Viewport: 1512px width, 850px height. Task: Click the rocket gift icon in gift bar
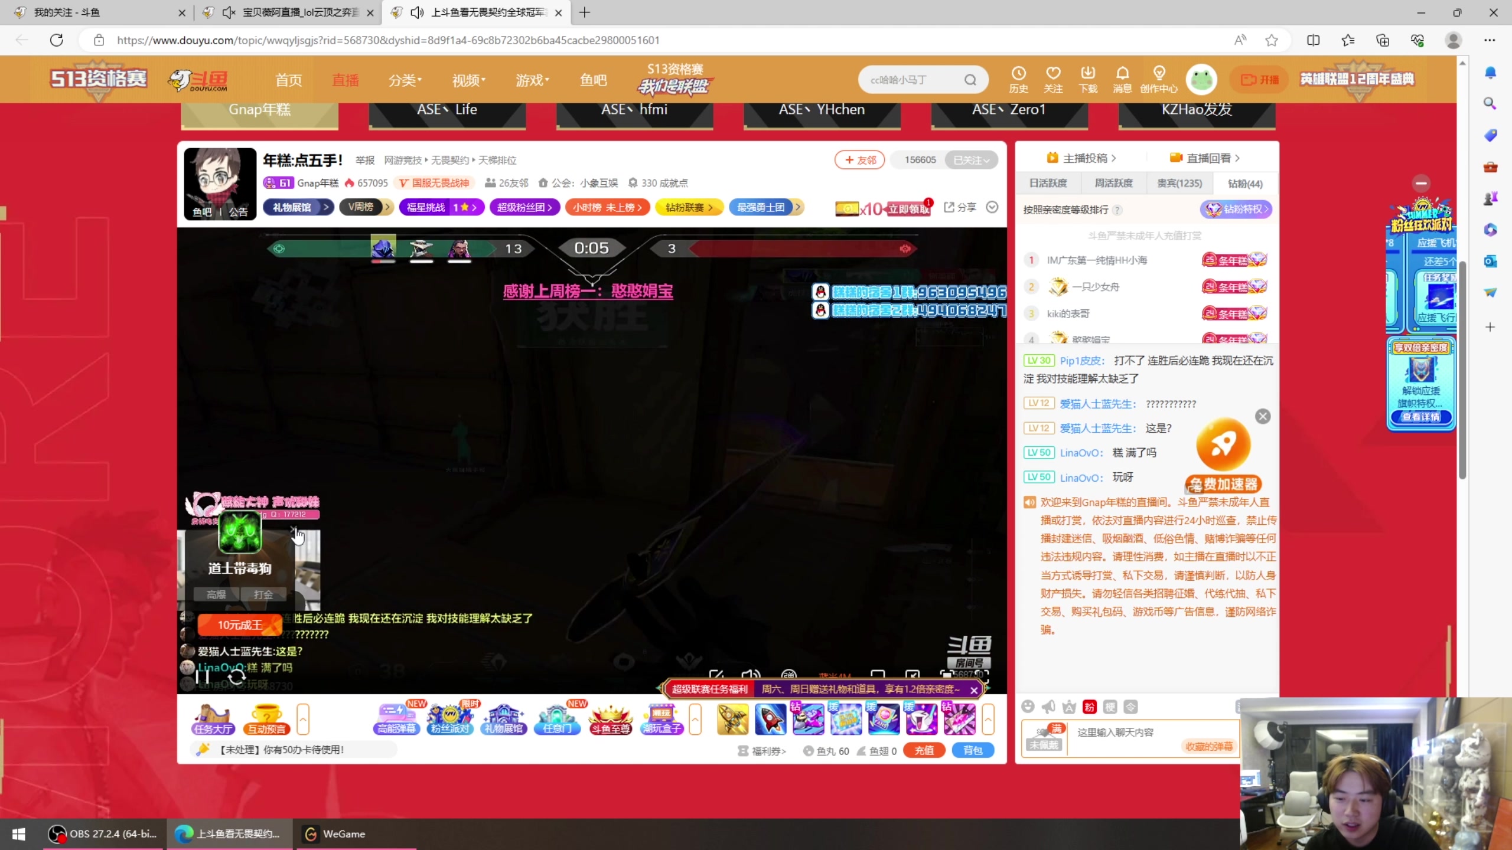click(x=770, y=719)
